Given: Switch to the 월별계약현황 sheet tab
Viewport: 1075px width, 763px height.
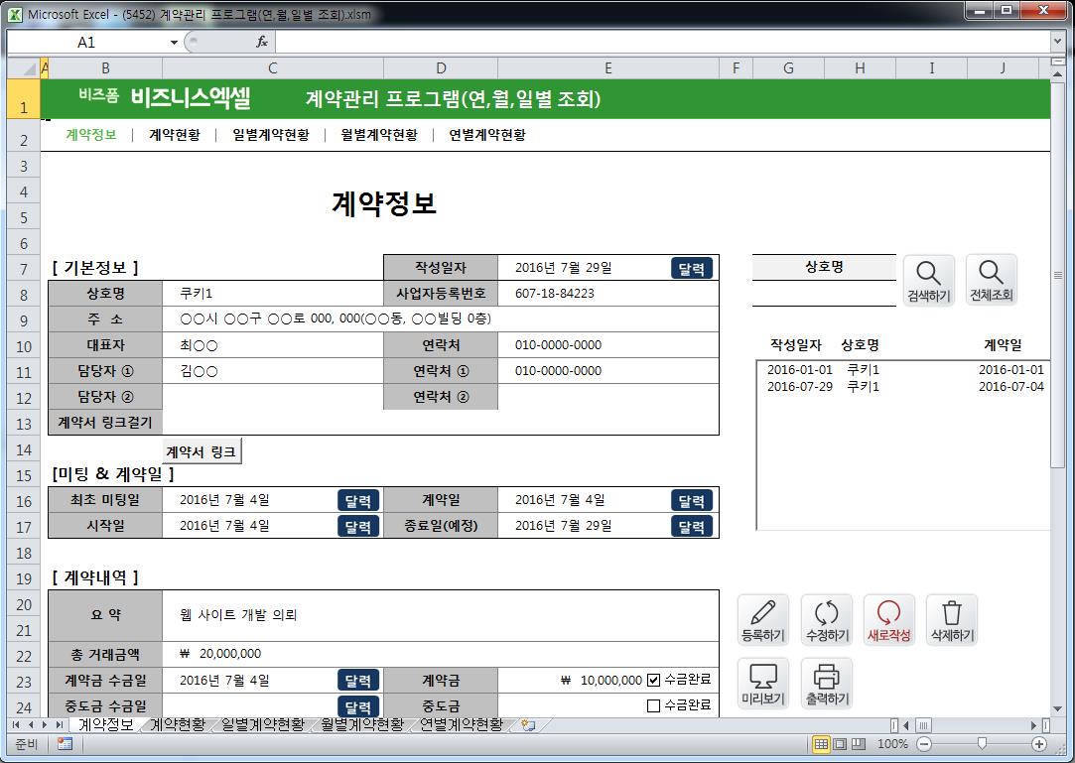Looking at the screenshot, I should click(362, 724).
